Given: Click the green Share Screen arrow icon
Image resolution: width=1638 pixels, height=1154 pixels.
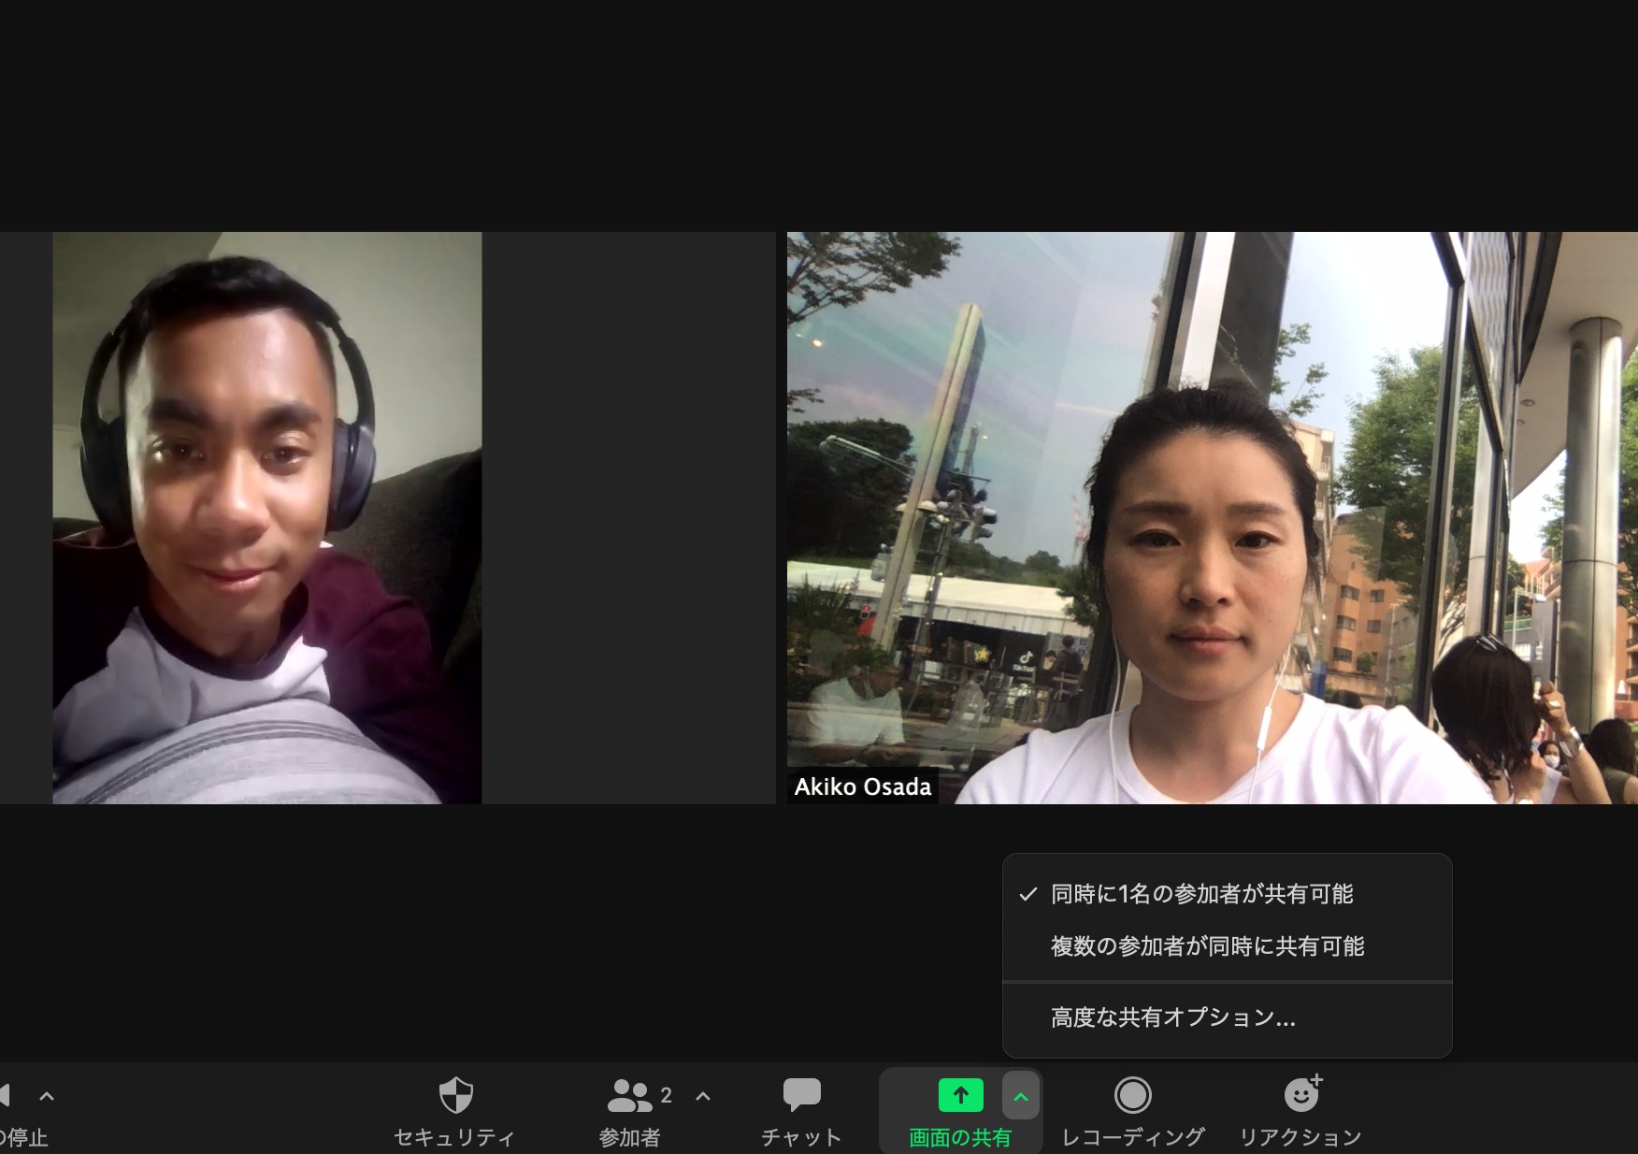Looking at the screenshot, I should pyautogui.click(x=961, y=1095).
